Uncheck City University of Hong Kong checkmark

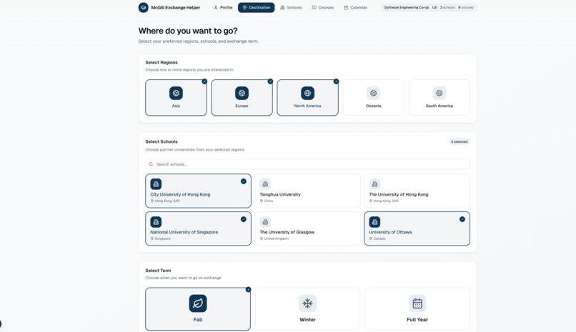point(243,181)
